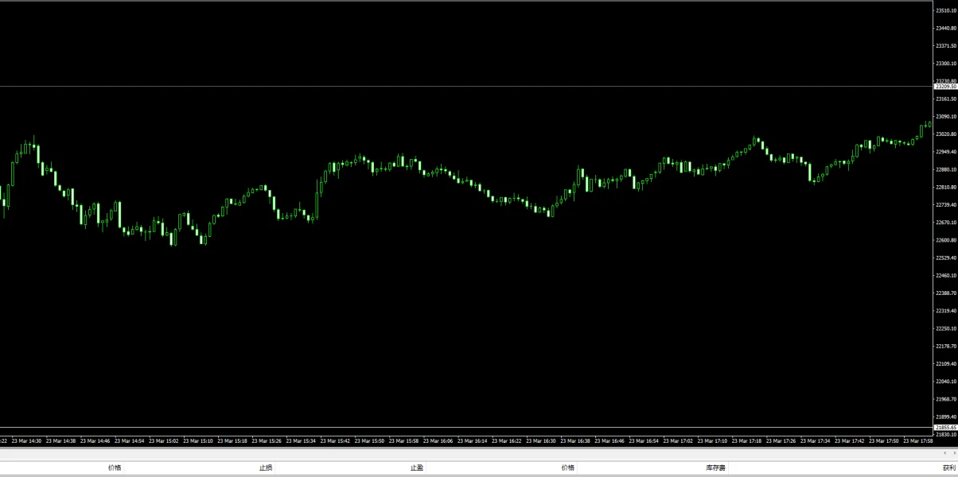Click the 21899.40 price scale label
The height and width of the screenshot is (477, 958).
(x=946, y=417)
